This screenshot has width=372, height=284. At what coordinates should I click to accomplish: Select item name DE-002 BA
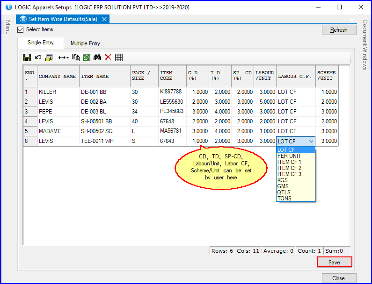105,102
